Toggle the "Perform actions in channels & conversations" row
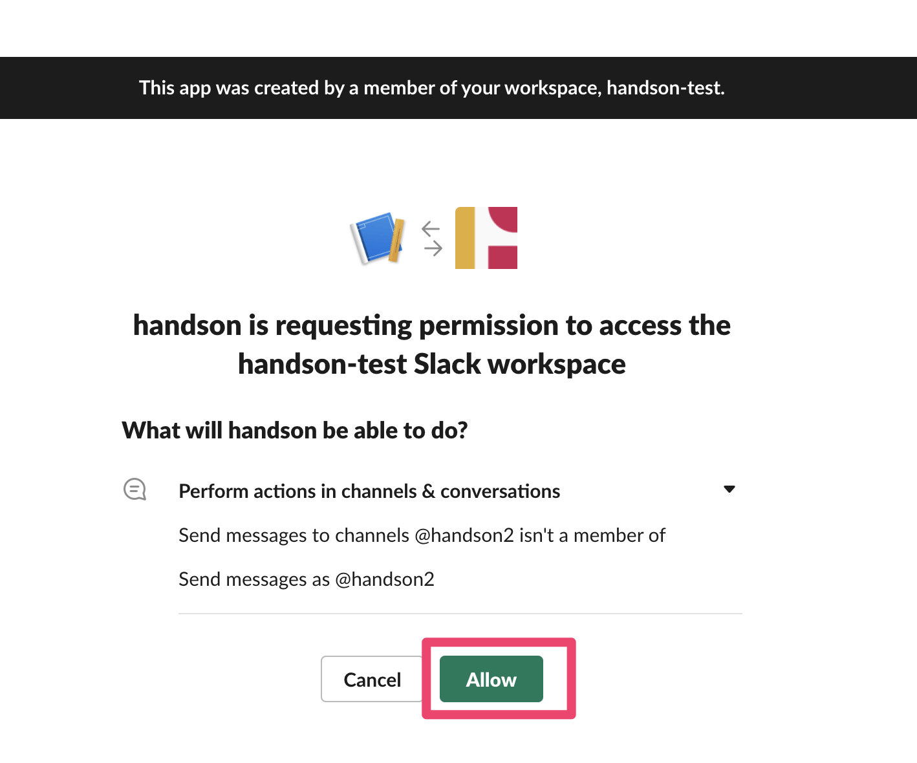 click(369, 491)
